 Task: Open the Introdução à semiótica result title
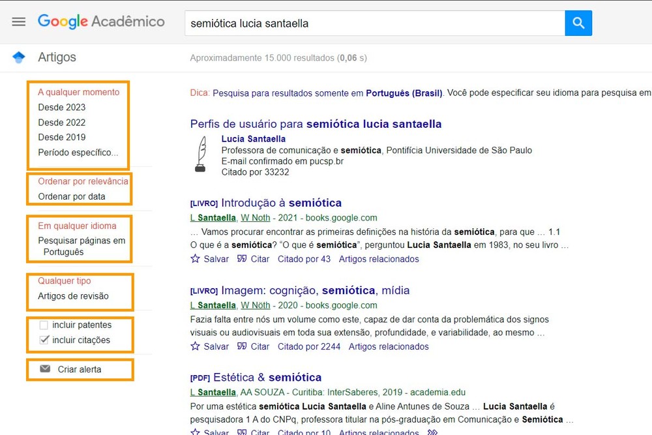click(x=281, y=203)
